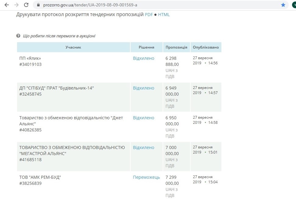Open Відхилено decision for ПП «Ялик»

click(x=143, y=58)
